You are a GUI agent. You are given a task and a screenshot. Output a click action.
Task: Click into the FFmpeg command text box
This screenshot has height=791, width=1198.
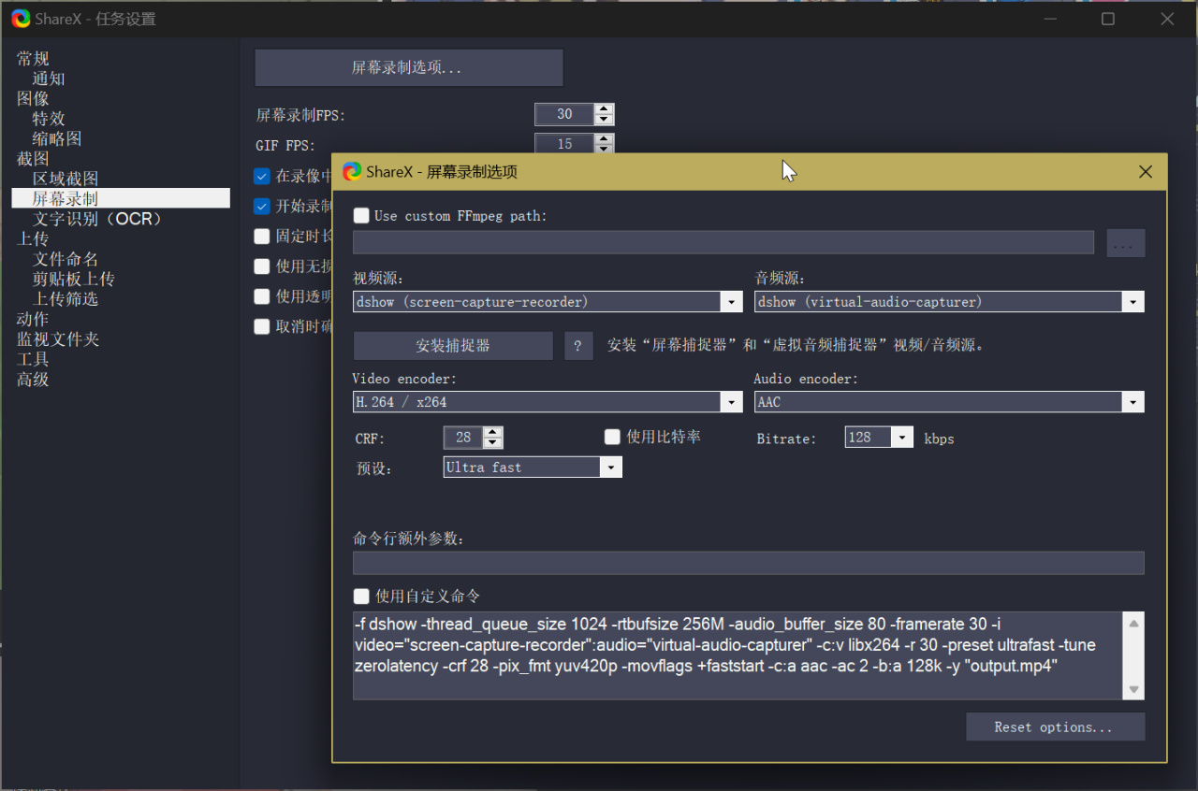[738, 655]
